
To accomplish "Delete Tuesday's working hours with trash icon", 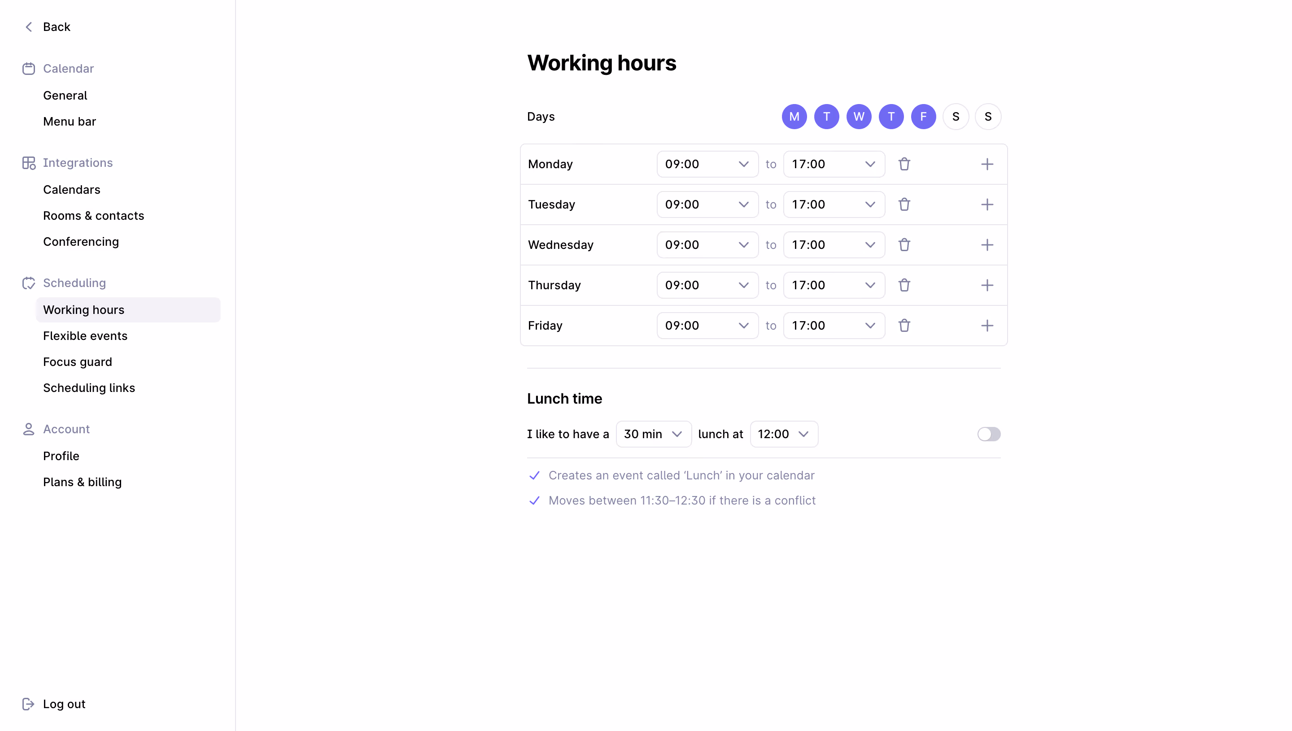I will coord(904,205).
